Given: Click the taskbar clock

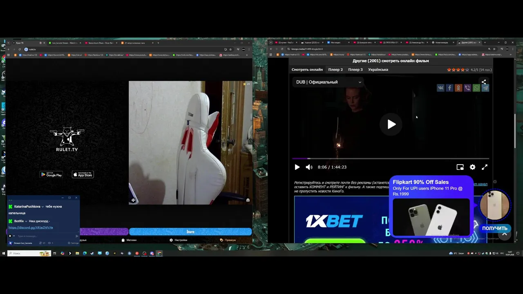Looking at the screenshot, I should point(510,253).
